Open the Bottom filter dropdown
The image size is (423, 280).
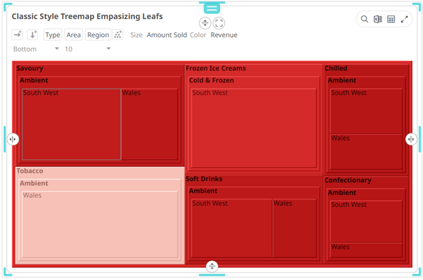[x=36, y=49]
